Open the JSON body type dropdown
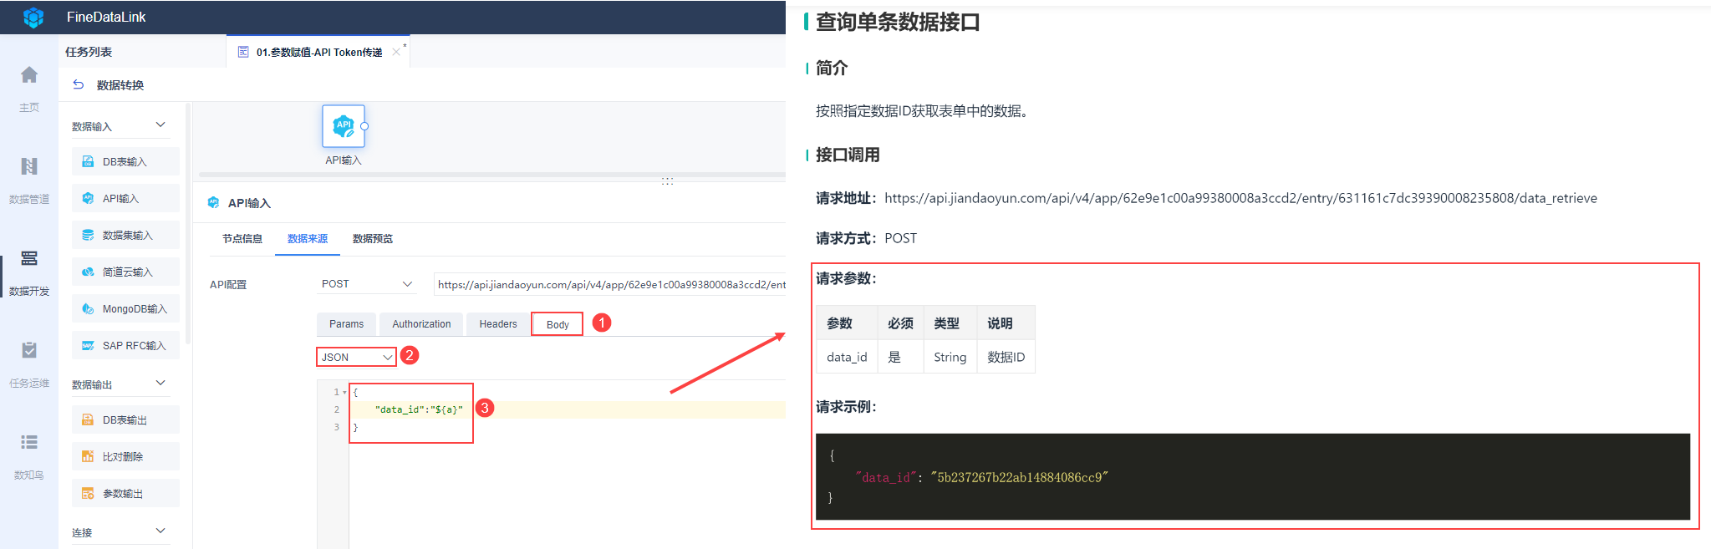The height and width of the screenshot is (549, 1711). click(x=356, y=357)
